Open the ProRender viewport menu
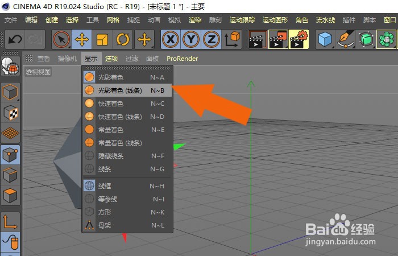 (183, 59)
